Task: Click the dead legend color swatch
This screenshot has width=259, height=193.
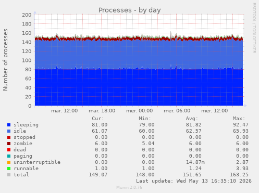Action: tap(9, 150)
